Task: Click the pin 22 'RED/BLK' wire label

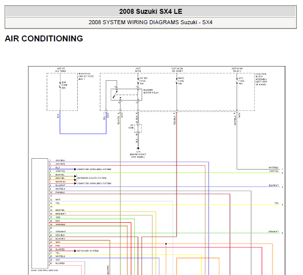Action: point(60,235)
